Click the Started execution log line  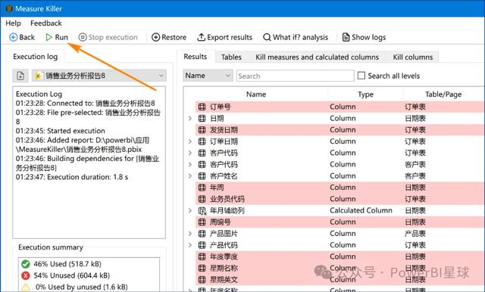[61, 131]
